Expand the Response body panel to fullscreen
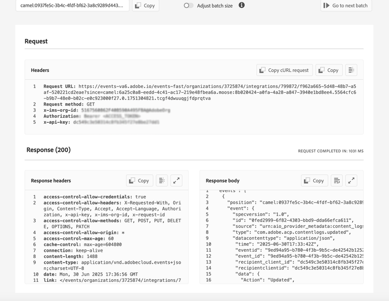The width and height of the screenshot is (389, 301). tap(352, 181)
